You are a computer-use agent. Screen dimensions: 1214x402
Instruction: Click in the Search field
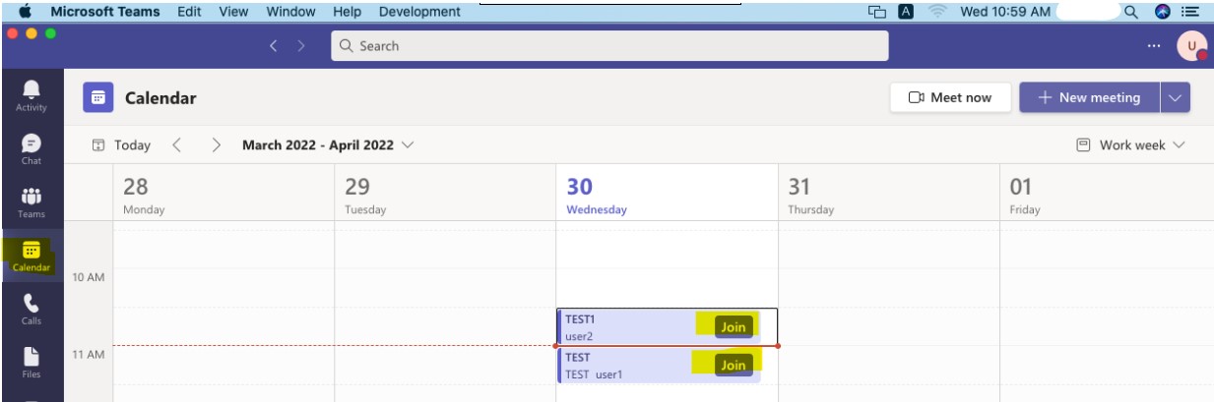[609, 45]
